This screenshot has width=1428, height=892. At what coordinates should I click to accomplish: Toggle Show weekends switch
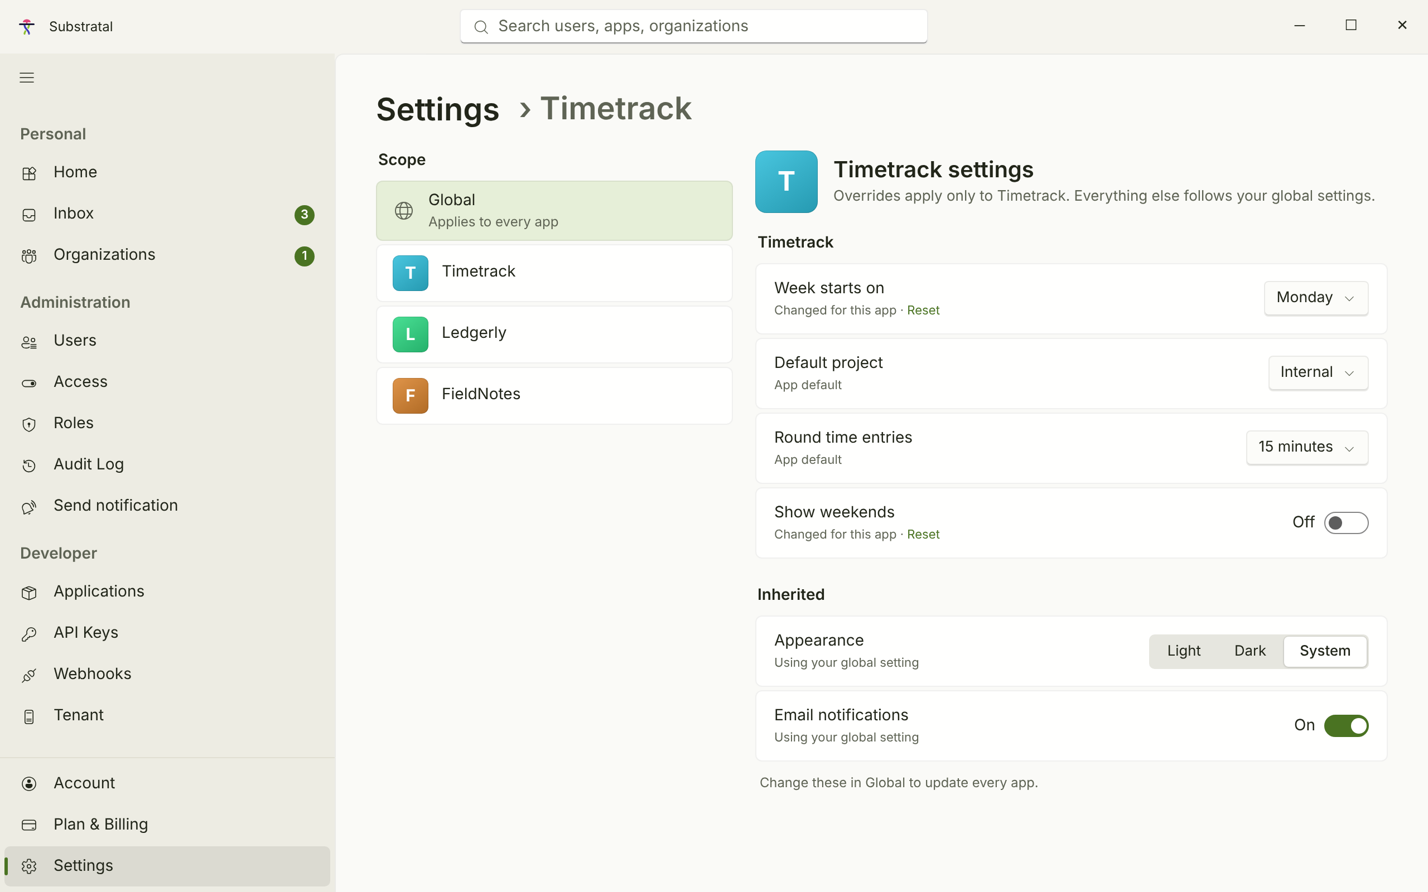point(1346,523)
